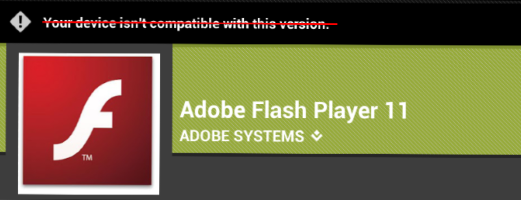521x200 pixels.
Task: Click the TM trademark mark in Flash icon
Action: pos(87,157)
